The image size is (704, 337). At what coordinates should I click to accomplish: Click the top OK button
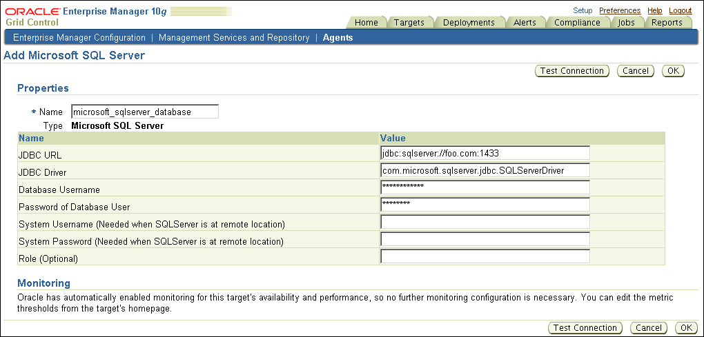pos(673,71)
